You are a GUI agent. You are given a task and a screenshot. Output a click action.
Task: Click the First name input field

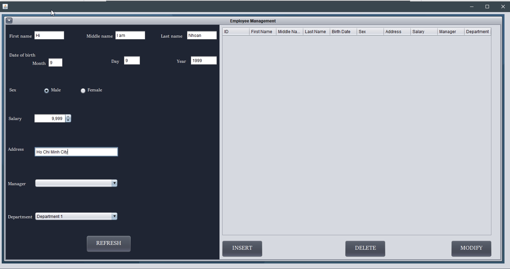point(49,35)
